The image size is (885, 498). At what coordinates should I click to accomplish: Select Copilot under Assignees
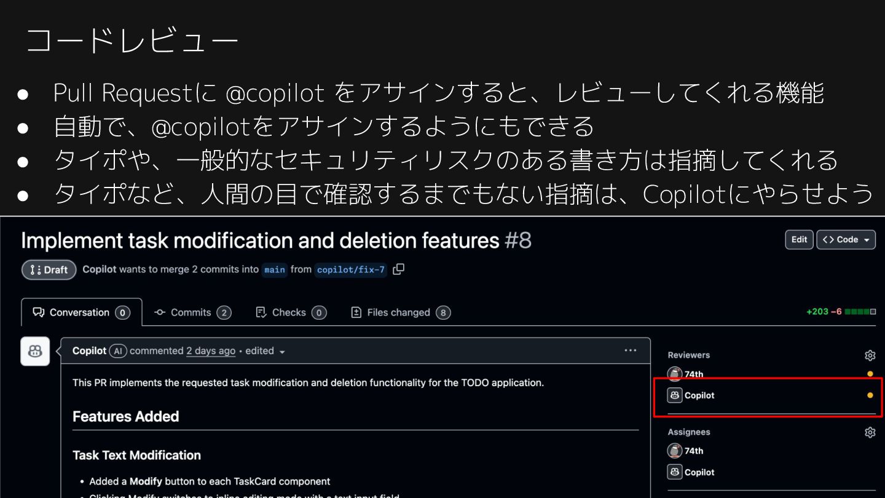tap(699, 472)
